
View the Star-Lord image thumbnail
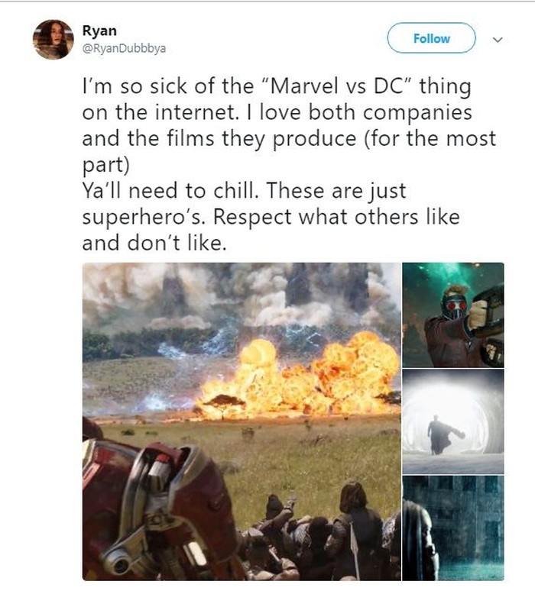[452, 315]
